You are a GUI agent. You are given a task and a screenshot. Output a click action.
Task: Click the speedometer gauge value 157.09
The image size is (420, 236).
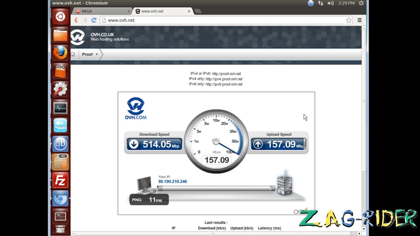(217, 160)
